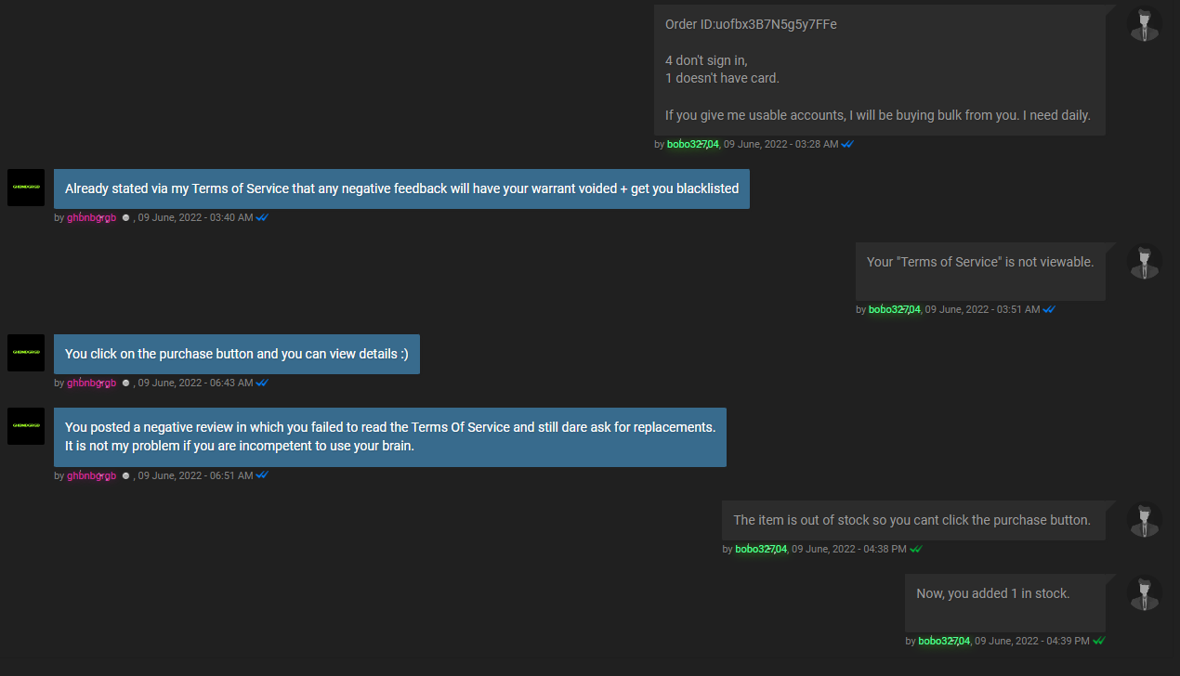Click bobo32704's avatar beside the Order ID message

pos(1146,23)
